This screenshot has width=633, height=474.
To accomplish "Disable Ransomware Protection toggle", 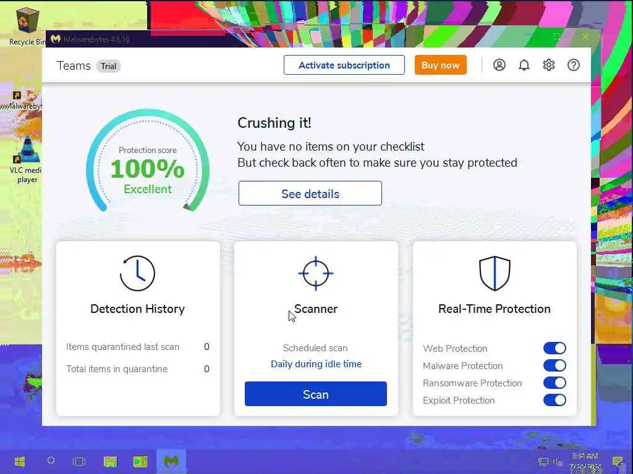I will click(554, 383).
